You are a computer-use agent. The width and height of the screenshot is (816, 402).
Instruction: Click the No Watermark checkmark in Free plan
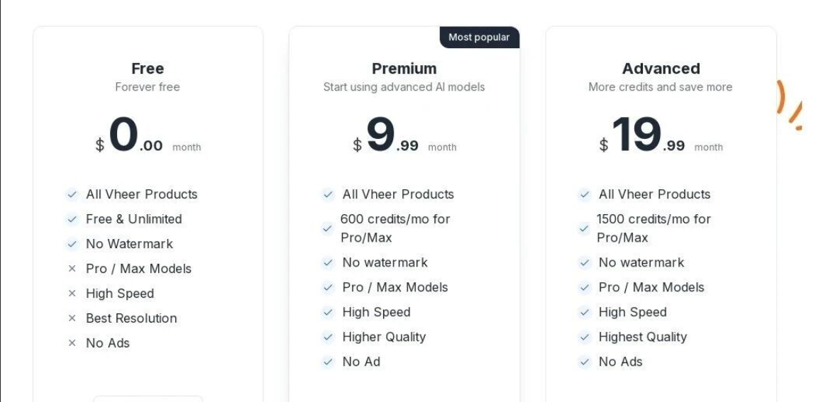tap(72, 244)
